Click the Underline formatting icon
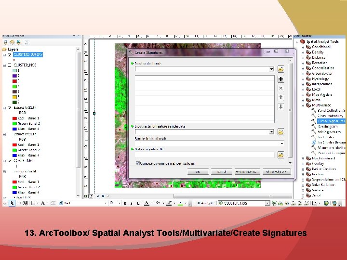The width and height of the screenshot is (347, 260). tap(138, 203)
